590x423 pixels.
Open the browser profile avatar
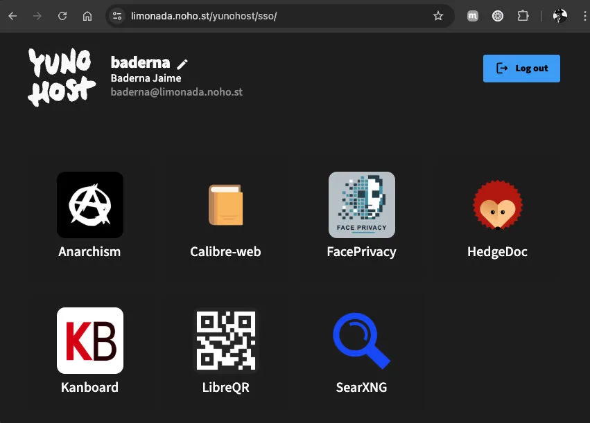(x=560, y=16)
